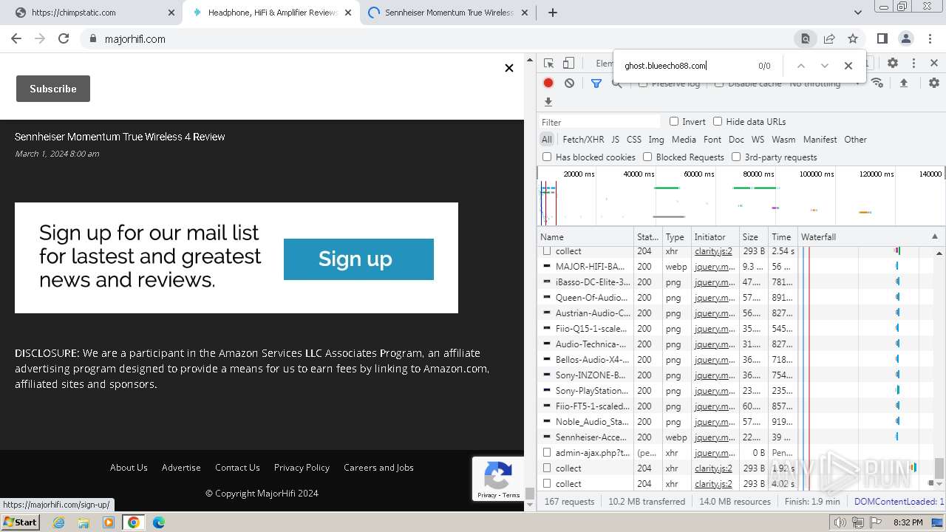Open network conditions wifi icon

(x=877, y=83)
